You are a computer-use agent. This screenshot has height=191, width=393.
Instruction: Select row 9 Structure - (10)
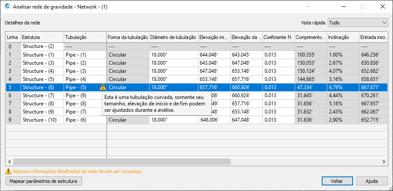42,120
